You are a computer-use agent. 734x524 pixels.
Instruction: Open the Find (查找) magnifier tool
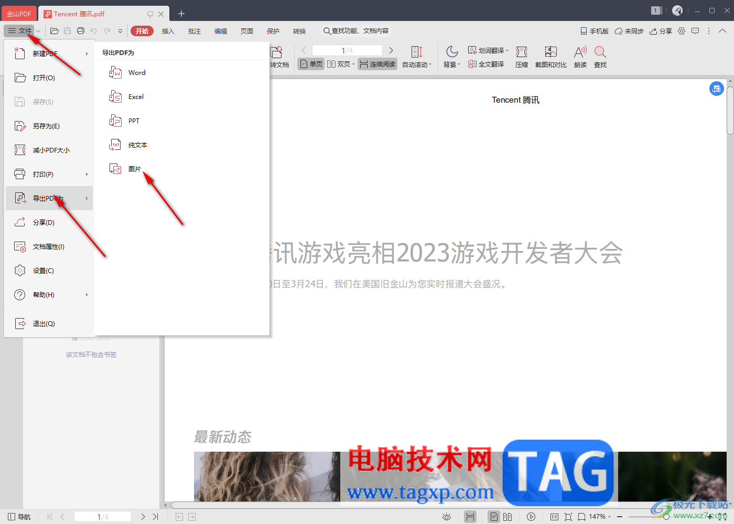(600, 57)
